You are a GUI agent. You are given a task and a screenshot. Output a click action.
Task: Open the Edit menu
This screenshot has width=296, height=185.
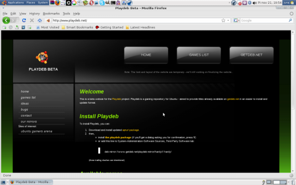(13, 13)
